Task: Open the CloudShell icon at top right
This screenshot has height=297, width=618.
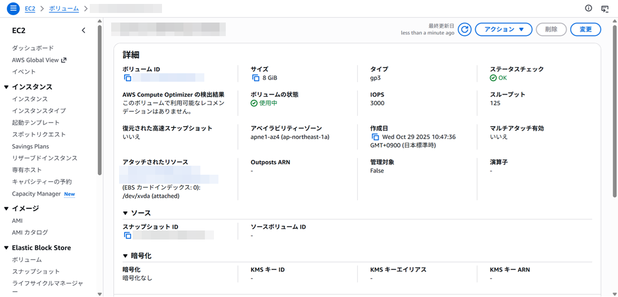Action: (605, 8)
